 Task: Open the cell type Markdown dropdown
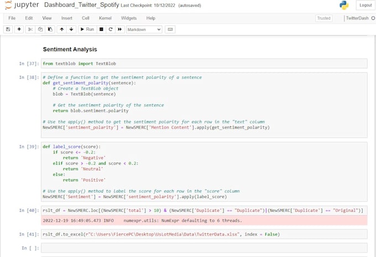point(144,29)
